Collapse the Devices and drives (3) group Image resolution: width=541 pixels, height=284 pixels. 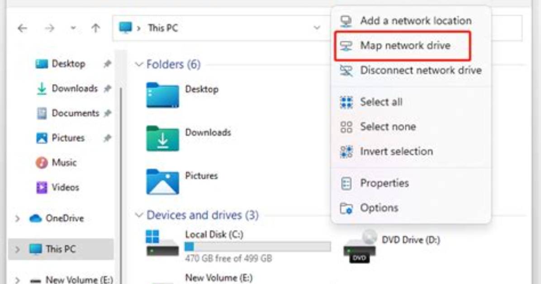(x=139, y=215)
